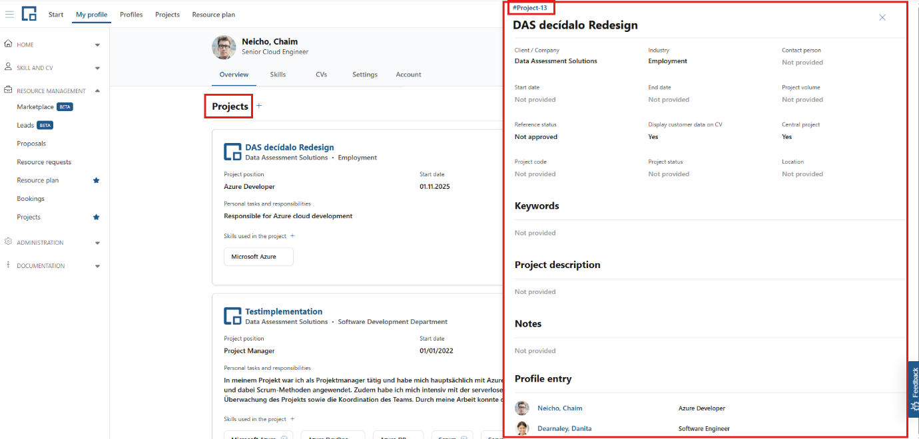The height and width of the screenshot is (439, 919).
Task: Open Leads in the sidebar
Action: (x=25, y=125)
